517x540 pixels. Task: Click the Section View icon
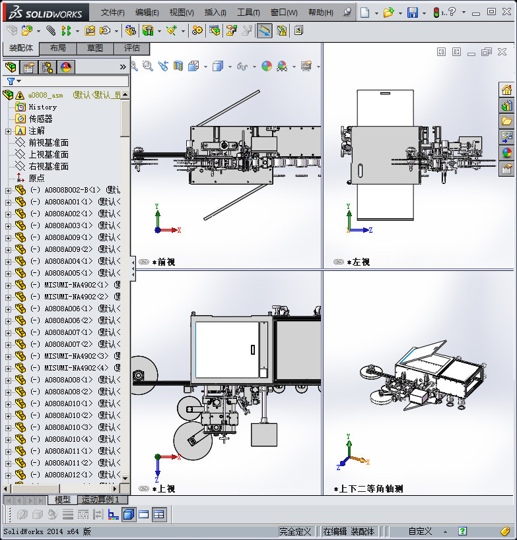tap(178, 66)
